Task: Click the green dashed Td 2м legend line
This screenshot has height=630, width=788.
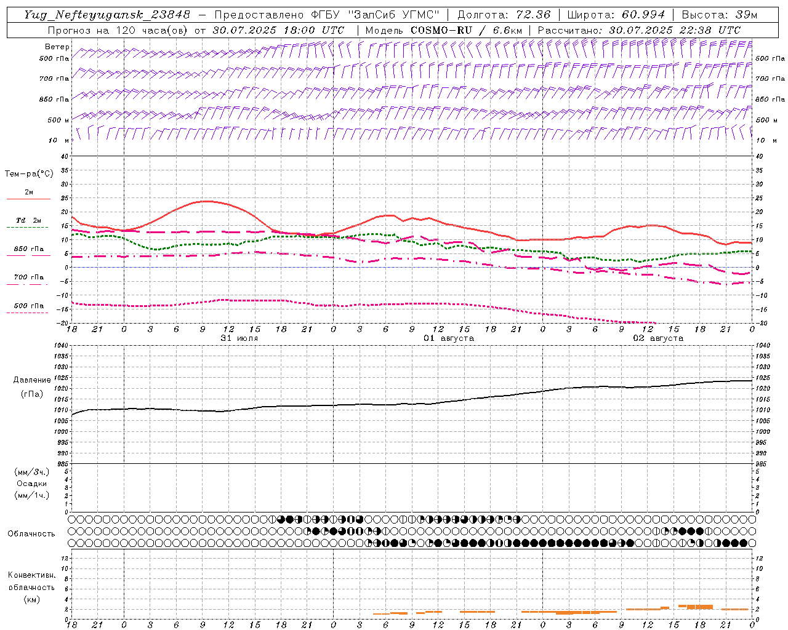Action: pos(28,228)
